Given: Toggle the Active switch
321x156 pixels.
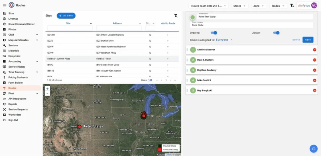Looking at the screenshot, I should point(276,33).
